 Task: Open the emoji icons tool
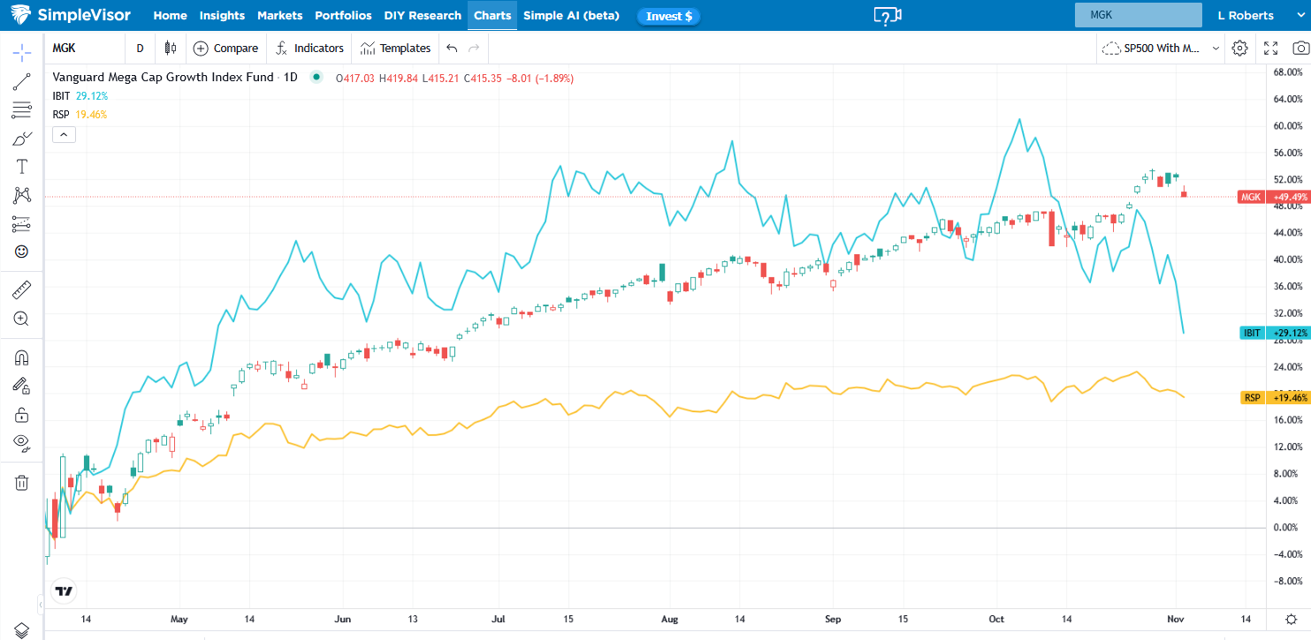click(22, 252)
